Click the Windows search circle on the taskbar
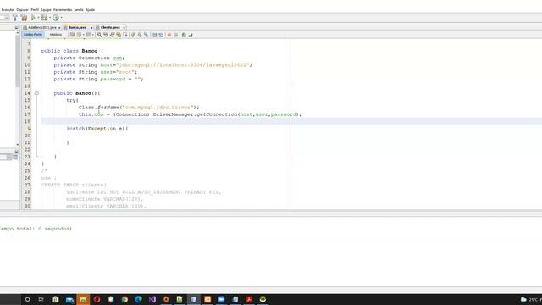Viewport: 542px width, 305px height. pyautogui.click(x=28, y=299)
